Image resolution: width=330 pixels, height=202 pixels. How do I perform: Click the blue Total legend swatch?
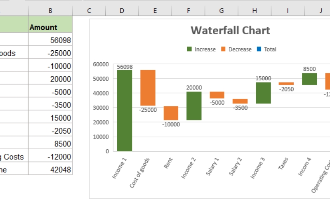point(259,49)
